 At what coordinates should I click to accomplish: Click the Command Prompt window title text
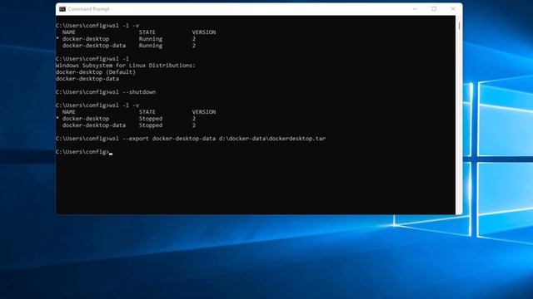click(88, 9)
